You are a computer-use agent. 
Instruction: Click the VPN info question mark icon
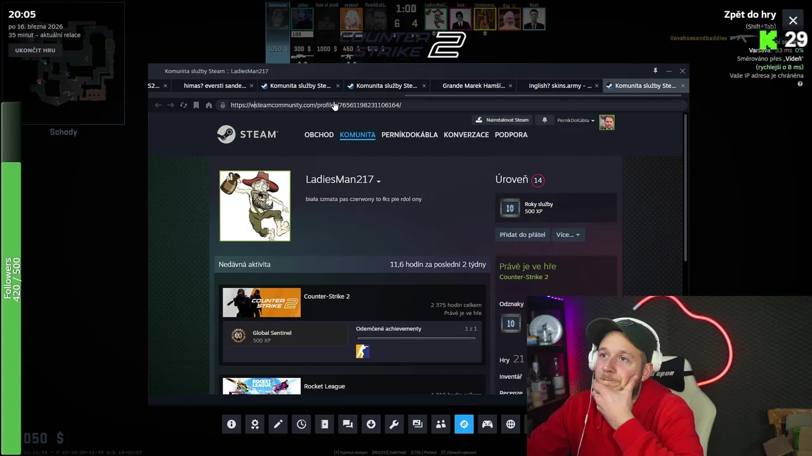pyautogui.click(x=801, y=84)
